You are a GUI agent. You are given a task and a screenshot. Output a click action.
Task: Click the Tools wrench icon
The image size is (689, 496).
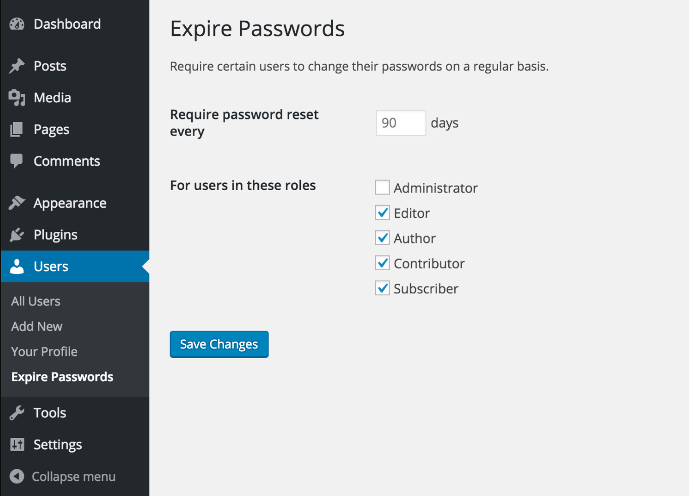point(17,413)
